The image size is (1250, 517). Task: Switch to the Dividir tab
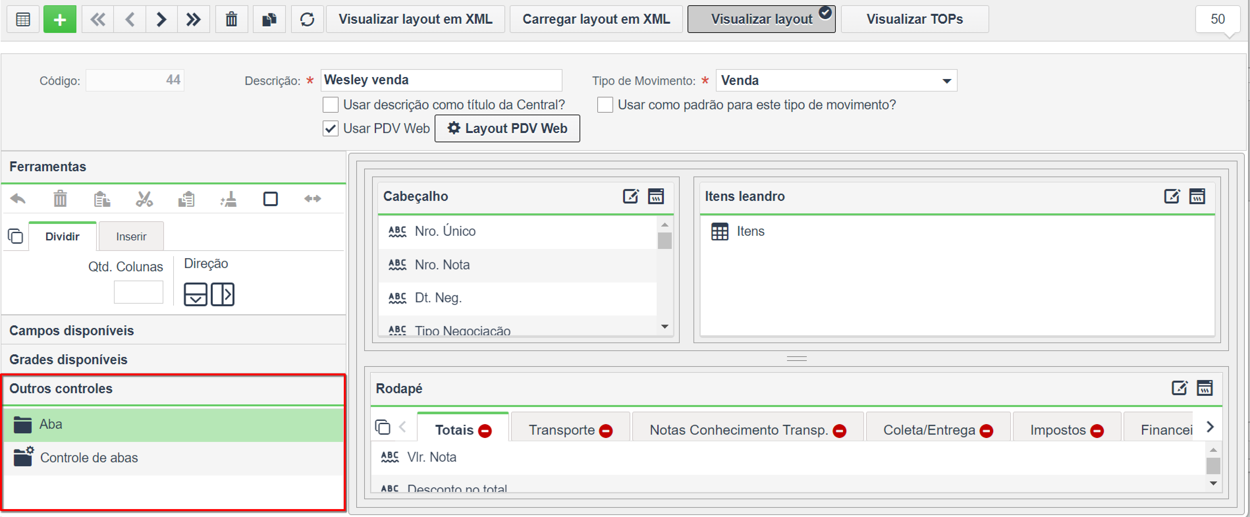(62, 236)
